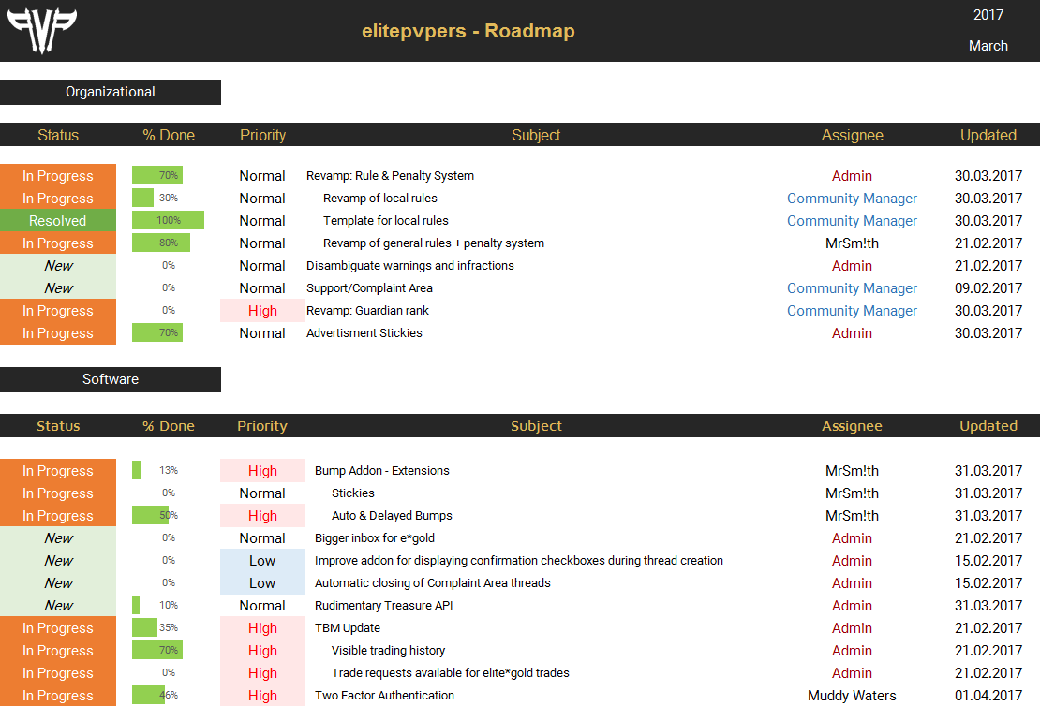Screen dimensions: 1040x706
Task: Open subject Stickies in Software table
Action: [353, 493]
